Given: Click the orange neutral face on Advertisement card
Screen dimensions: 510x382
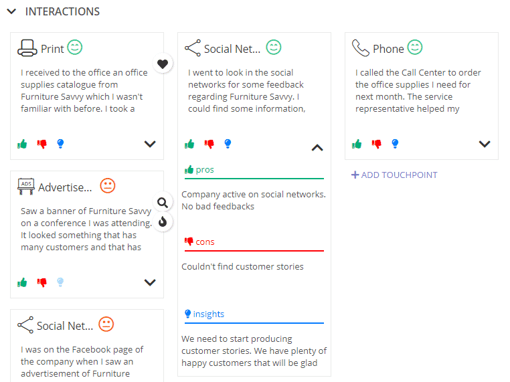Looking at the screenshot, I should [108, 185].
